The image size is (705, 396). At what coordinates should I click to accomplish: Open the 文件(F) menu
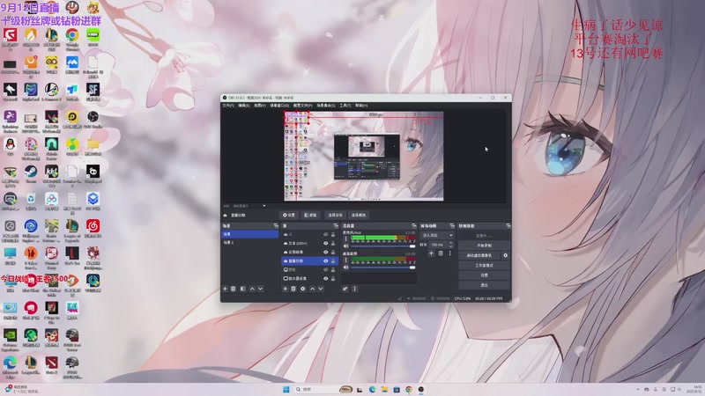pyautogui.click(x=228, y=106)
